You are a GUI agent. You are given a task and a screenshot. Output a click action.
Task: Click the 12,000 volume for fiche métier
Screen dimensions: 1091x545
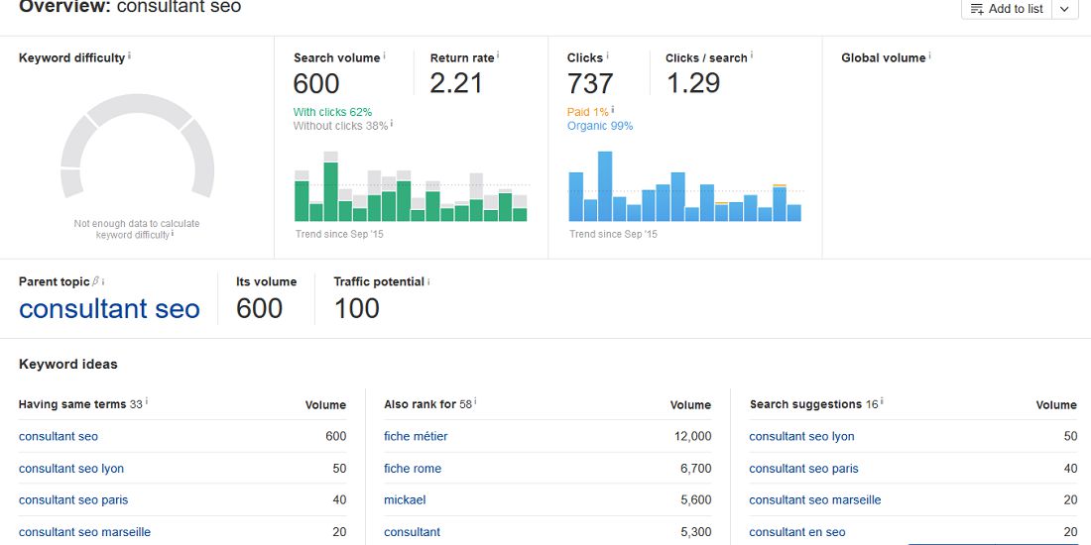point(691,437)
